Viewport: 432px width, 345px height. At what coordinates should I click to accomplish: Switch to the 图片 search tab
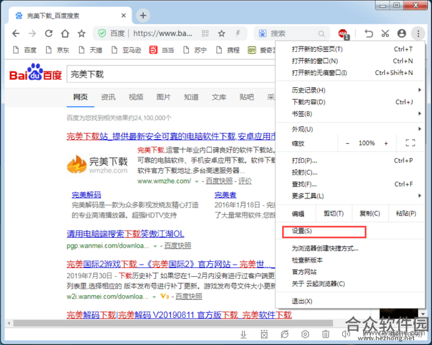pos(163,97)
